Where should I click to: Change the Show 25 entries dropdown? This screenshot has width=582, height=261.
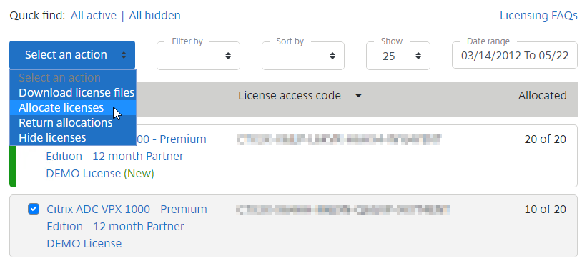398,56
